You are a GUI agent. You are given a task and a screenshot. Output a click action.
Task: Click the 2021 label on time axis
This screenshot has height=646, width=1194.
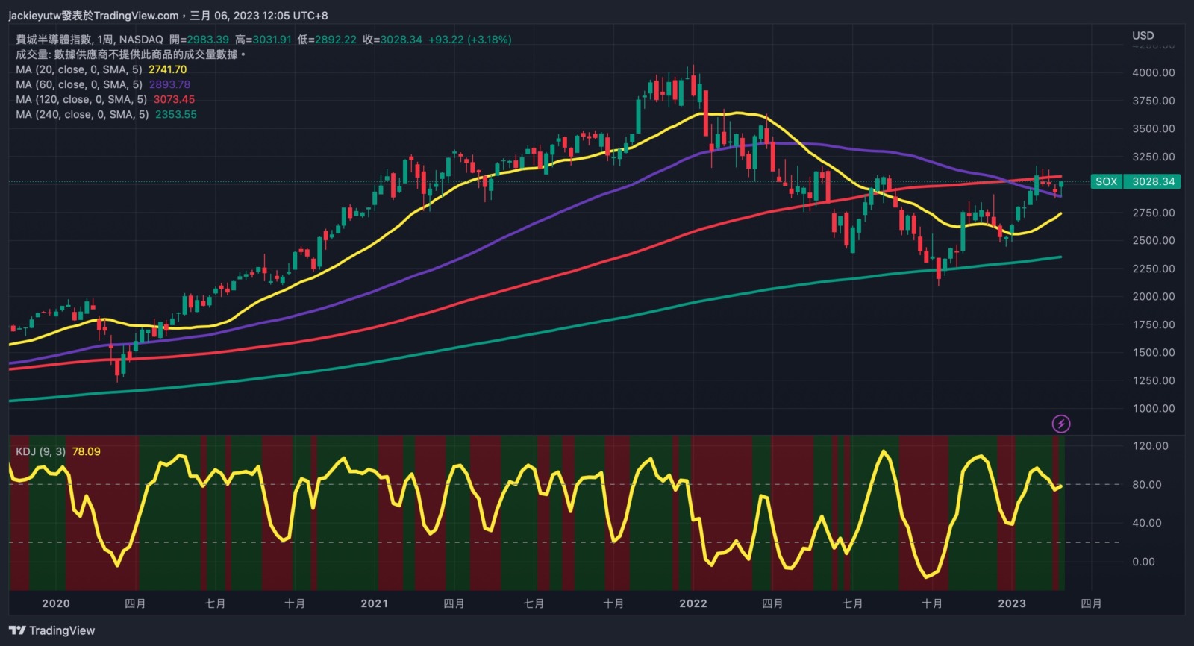pyautogui.click(x=374, y=603)
